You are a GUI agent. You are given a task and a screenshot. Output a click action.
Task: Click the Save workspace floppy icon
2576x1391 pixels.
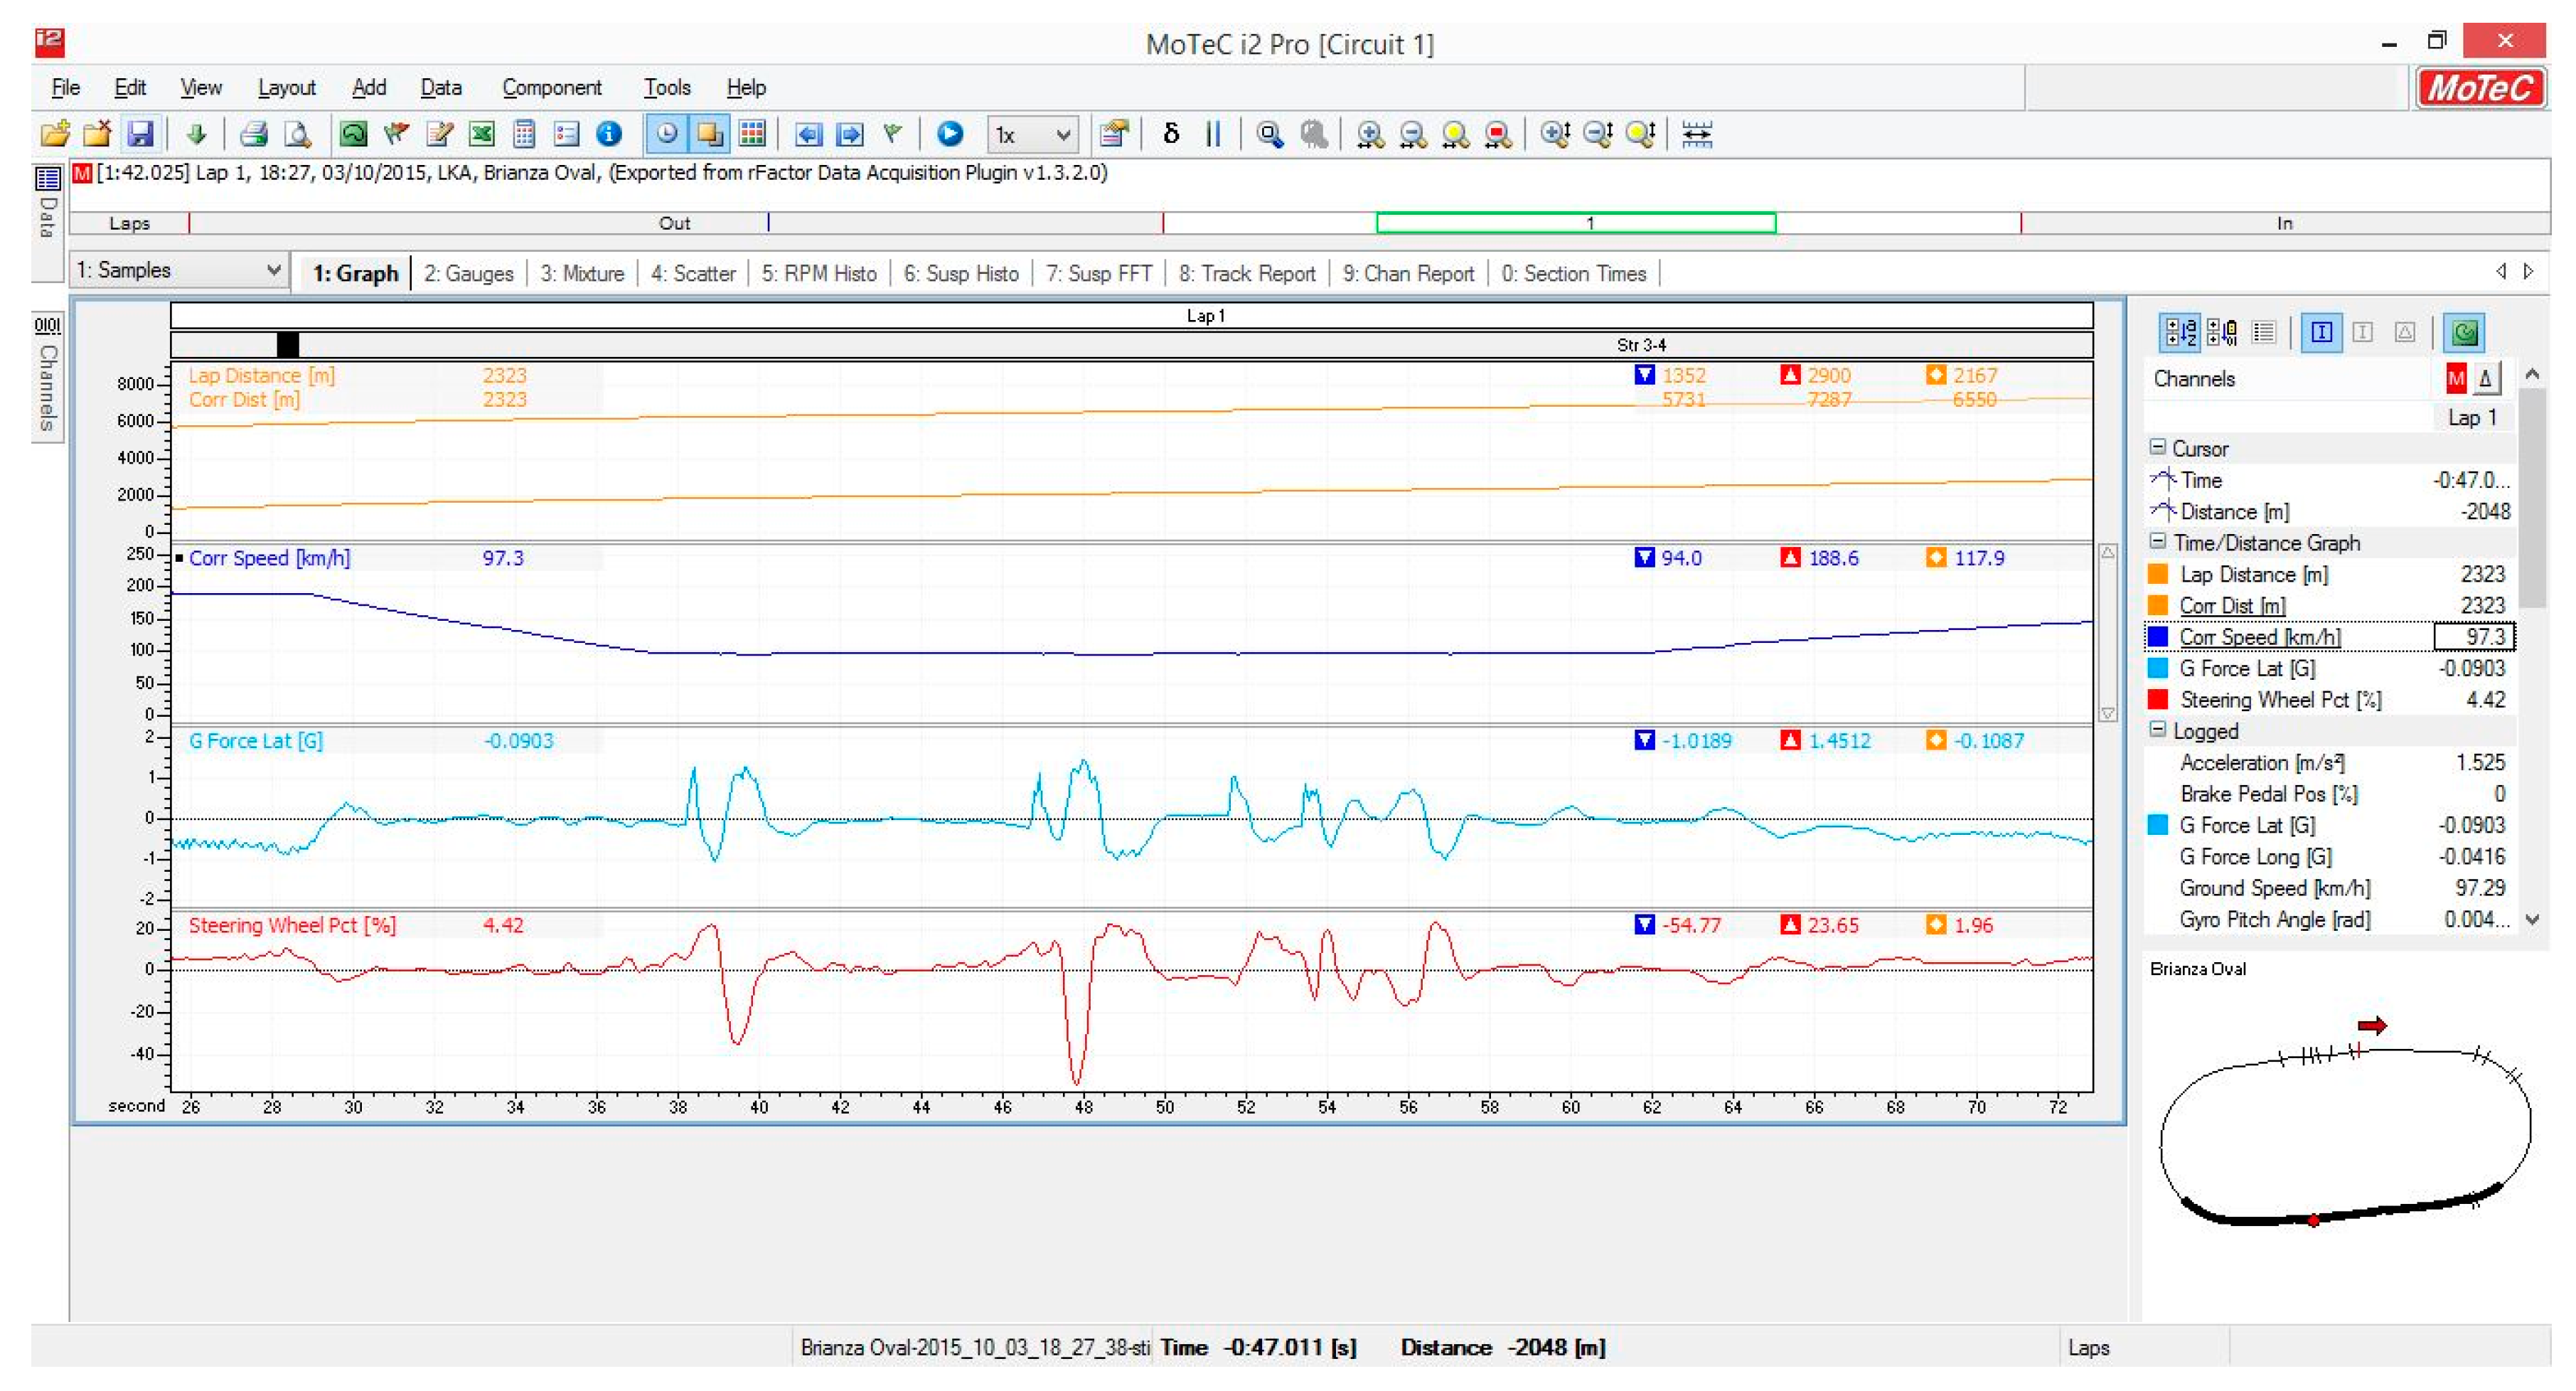coord(140,134)
